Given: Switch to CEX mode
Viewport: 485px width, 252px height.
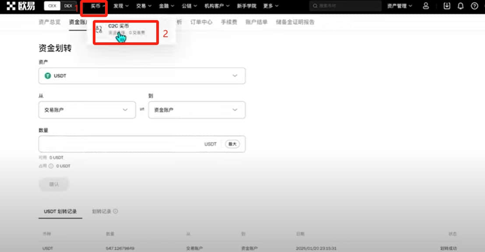Looking at the screenshot, I should [x=52, y=6].
